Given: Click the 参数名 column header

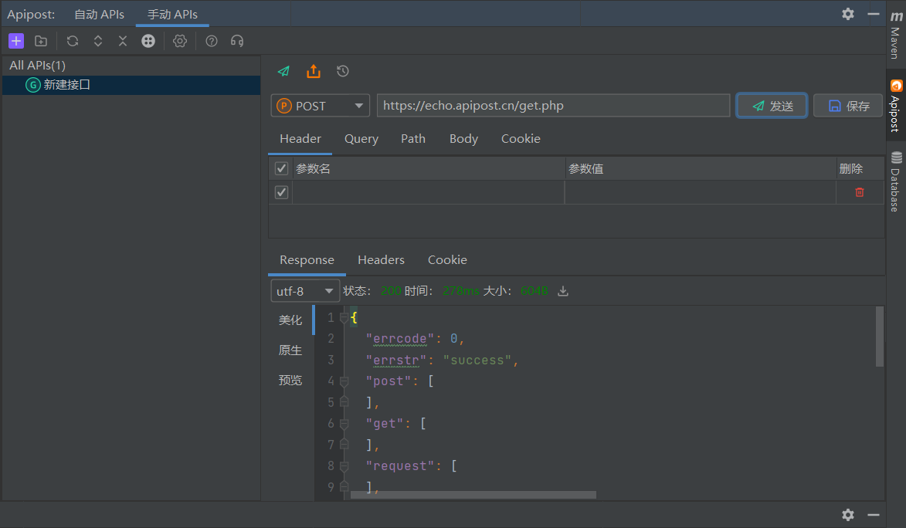Looking at the screenshot, I should click(x=428, y=169).
